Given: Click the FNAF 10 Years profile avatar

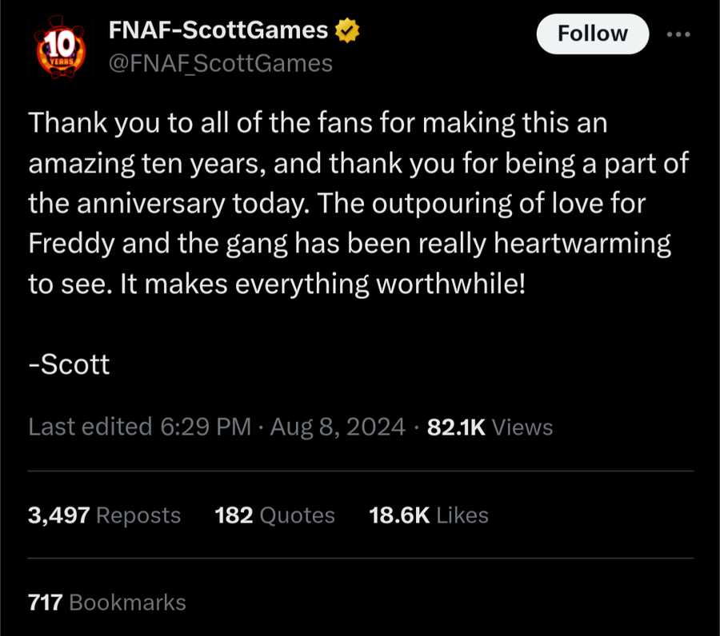Looking at the screenshot, I should coord(57,46).
